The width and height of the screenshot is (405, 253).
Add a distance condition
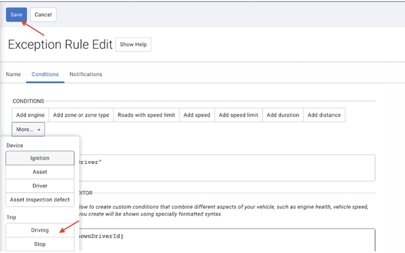[x=324, y=115]
